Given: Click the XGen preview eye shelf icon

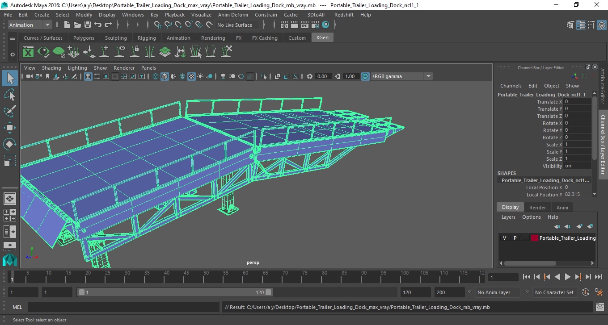Looking at the screenshot, I should [43, 52].
